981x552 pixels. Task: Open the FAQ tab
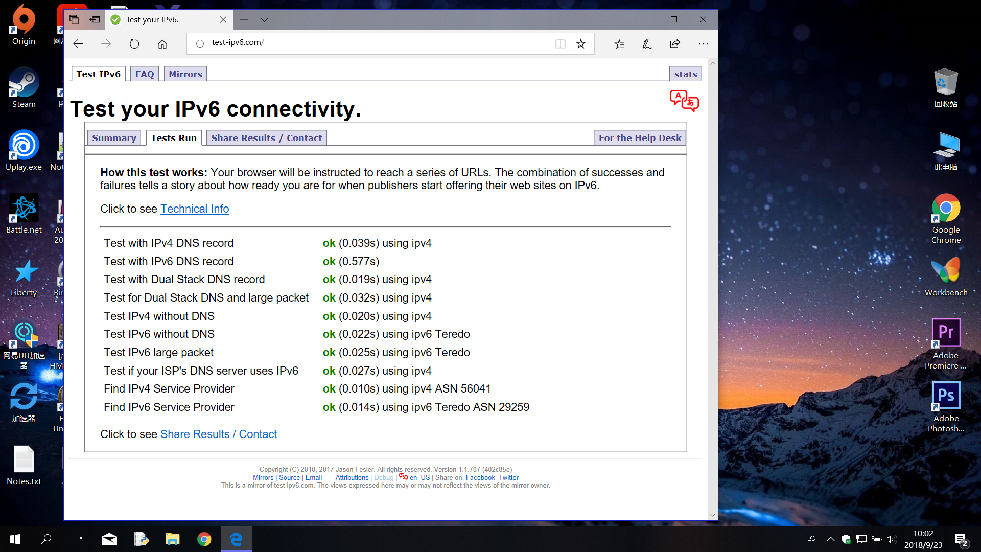[x=145, y=74]
